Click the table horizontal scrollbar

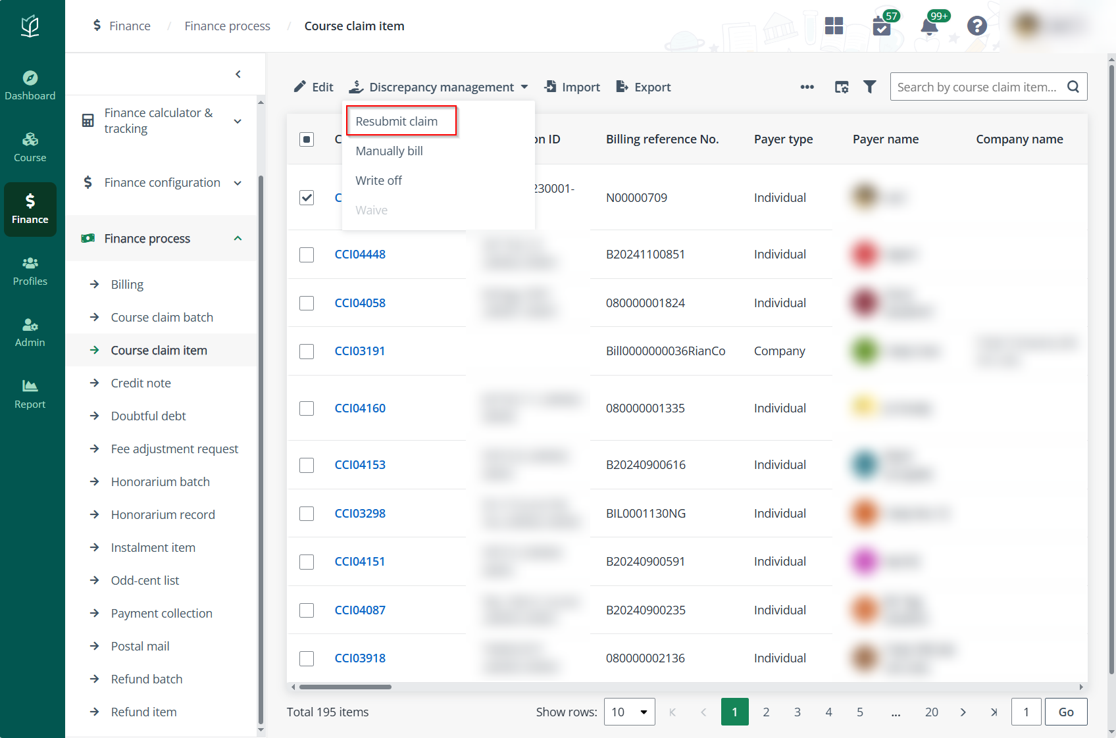345,687
